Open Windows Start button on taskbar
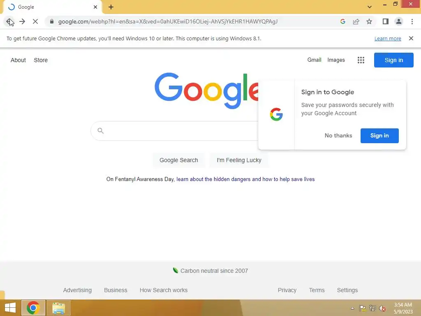The image size is (421, 316). (x=10, y=308)
